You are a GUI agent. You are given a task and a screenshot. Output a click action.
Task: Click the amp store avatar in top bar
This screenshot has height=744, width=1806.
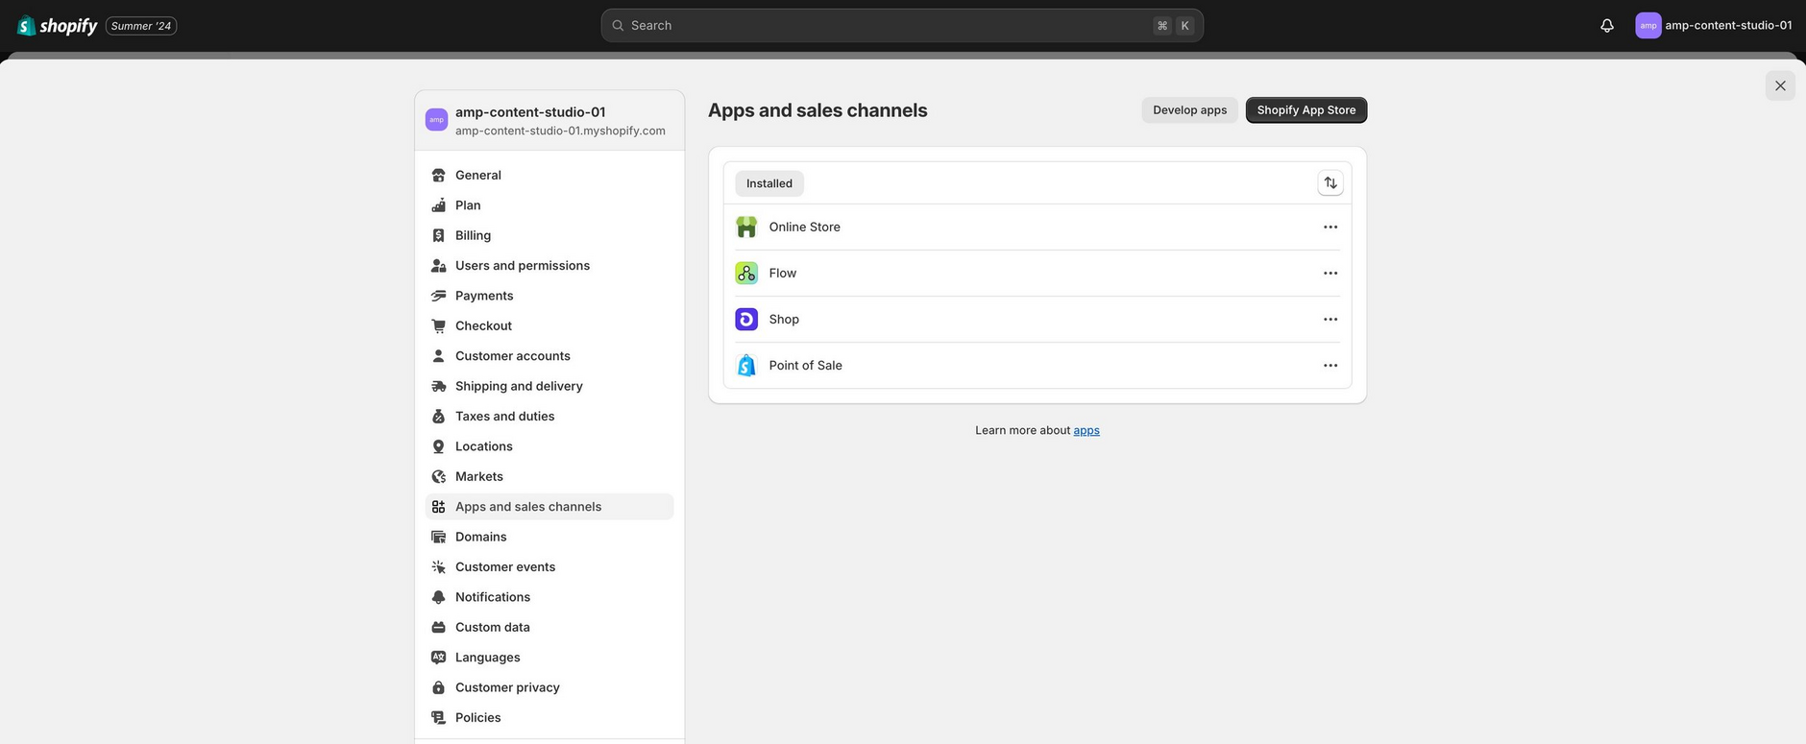1648,26
